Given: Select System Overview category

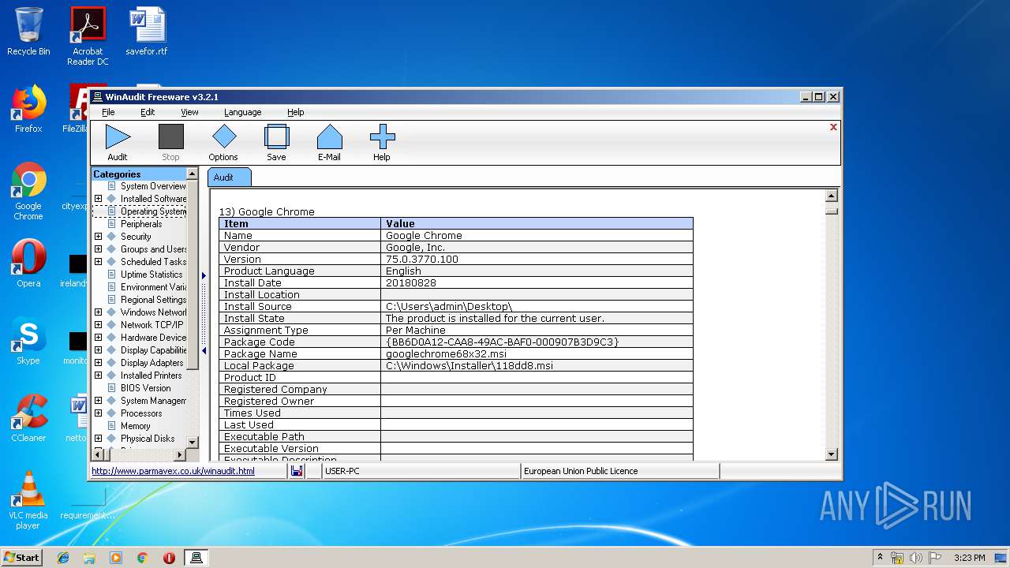Looking at the screenshot, I should tap(153, 186).
